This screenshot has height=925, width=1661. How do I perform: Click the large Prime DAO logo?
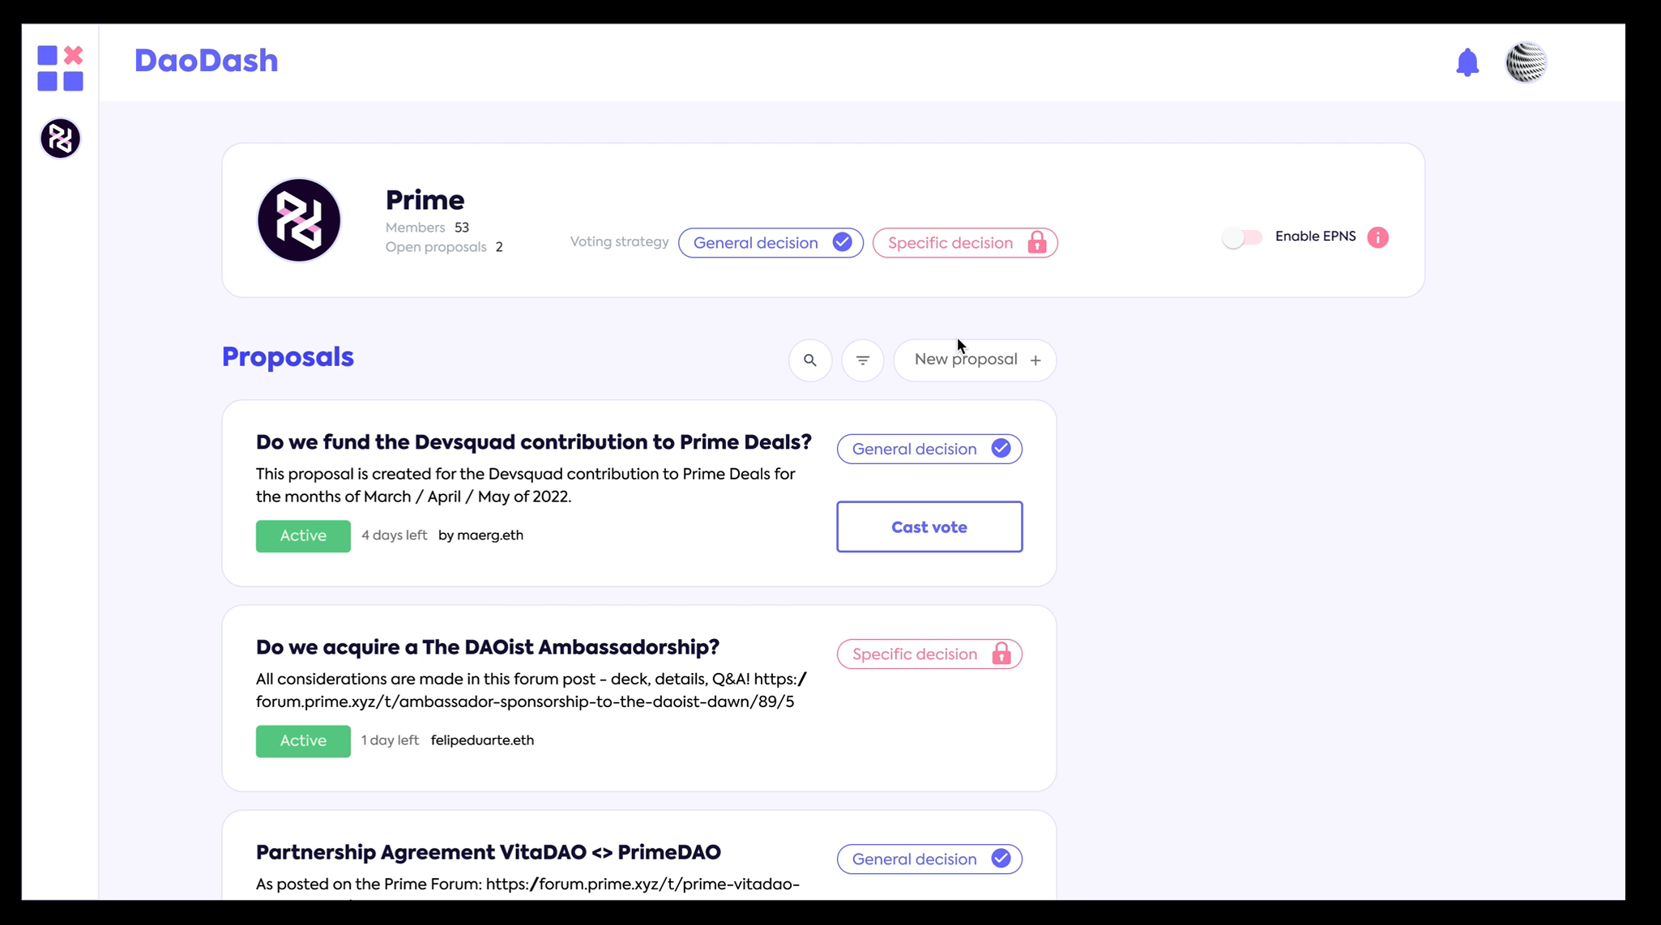tap(299, 220)
